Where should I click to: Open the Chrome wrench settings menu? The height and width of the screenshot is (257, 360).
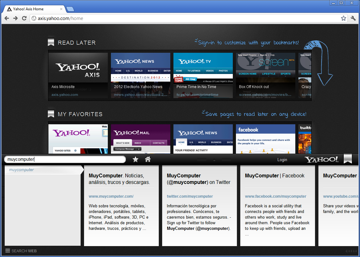tap(353, 18)
